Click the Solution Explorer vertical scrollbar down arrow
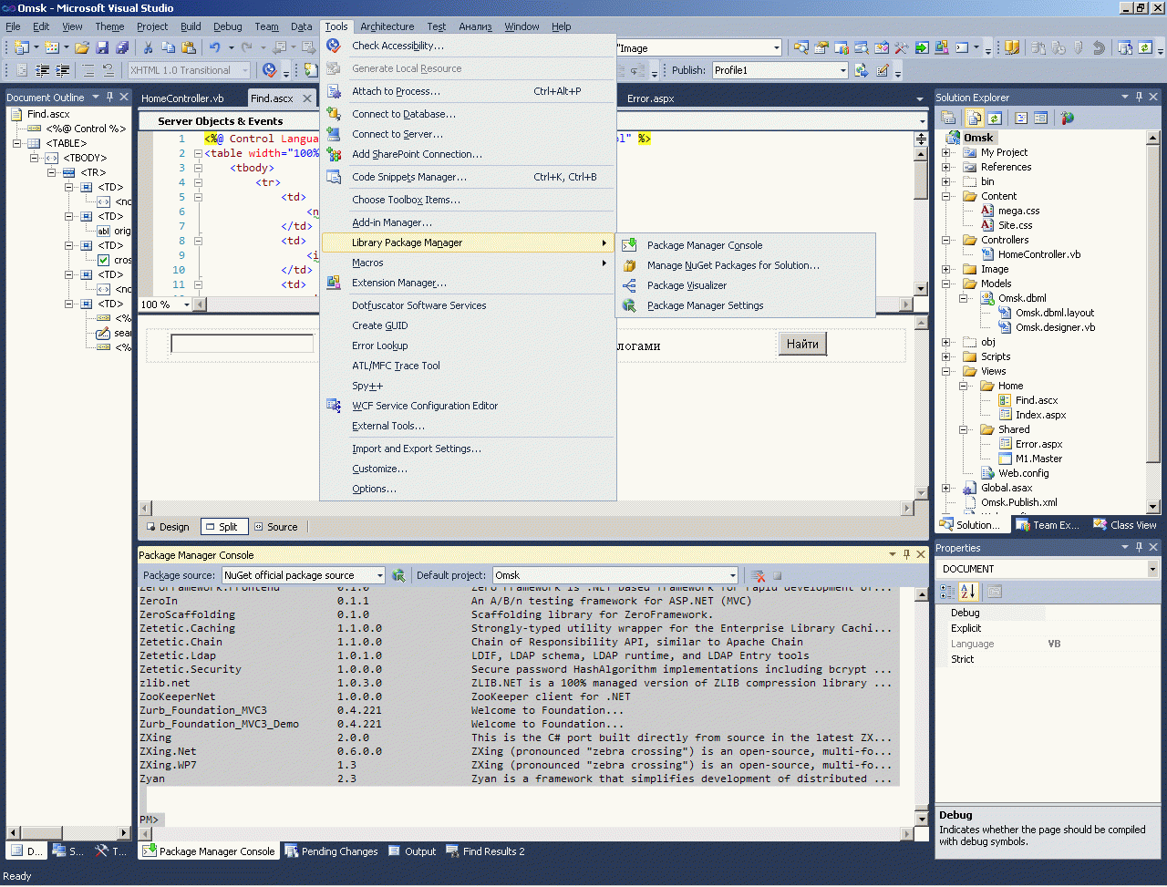 [x=1153, y=507]
